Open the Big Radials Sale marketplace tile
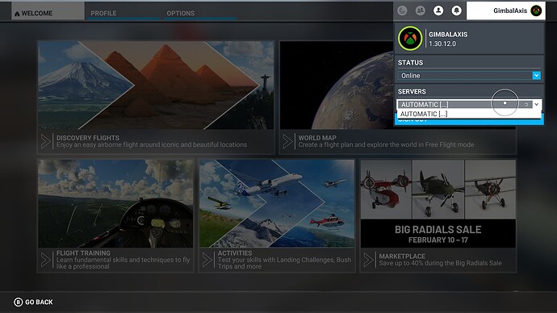Viewport: 557px width, 313px height. click(x=438, y=215)
